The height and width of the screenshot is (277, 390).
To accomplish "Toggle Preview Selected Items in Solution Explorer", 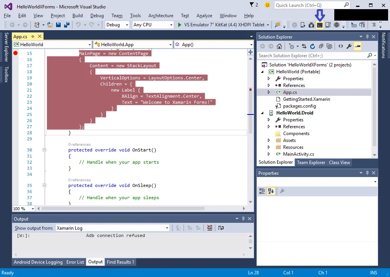I will click(358, 46).
